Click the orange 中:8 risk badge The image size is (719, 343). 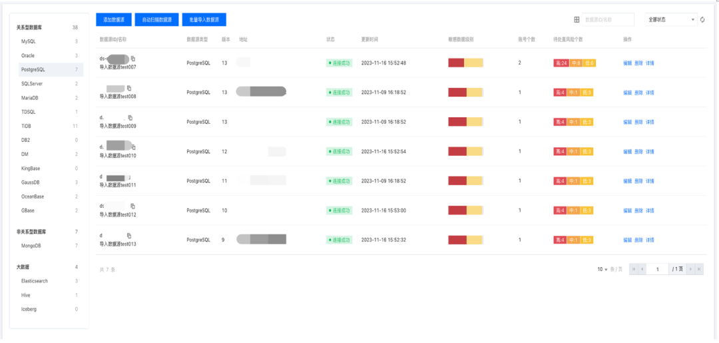click(x=576, y=63)
